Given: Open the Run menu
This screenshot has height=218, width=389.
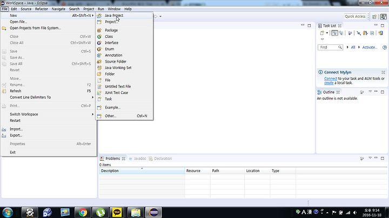Looking at the screenshot, I should point(100,9).
